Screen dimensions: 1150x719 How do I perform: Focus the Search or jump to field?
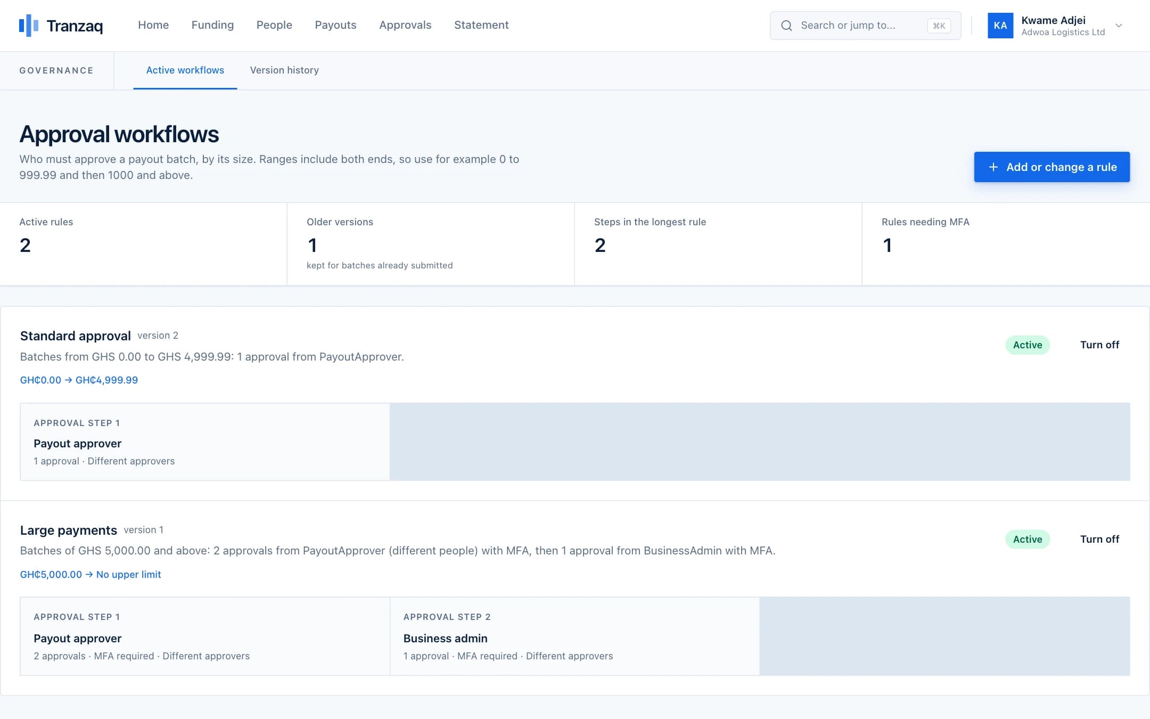[x=865, y=26]
